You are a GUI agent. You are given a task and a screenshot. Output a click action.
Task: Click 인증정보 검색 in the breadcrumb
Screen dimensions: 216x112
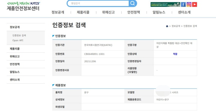tap(190, 26)
